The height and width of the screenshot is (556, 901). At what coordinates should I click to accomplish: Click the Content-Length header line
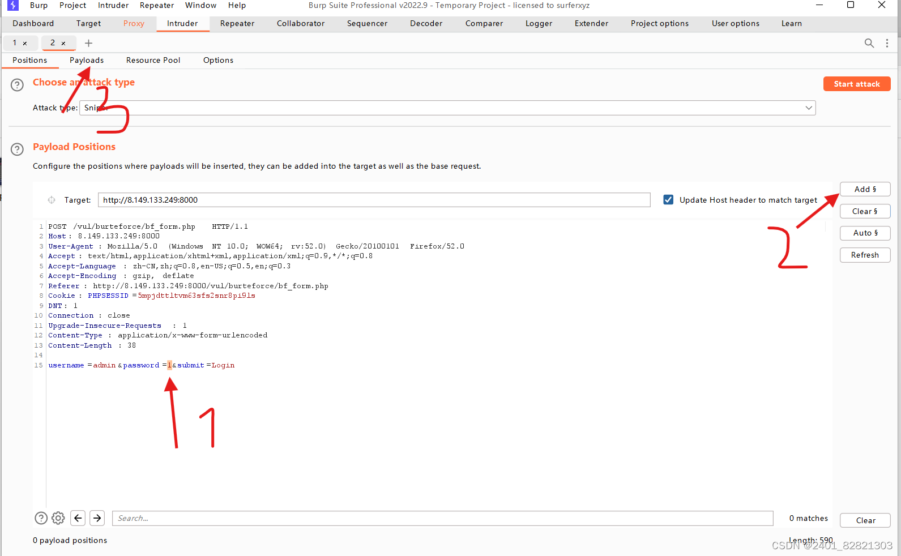click(x=92, y=345)
